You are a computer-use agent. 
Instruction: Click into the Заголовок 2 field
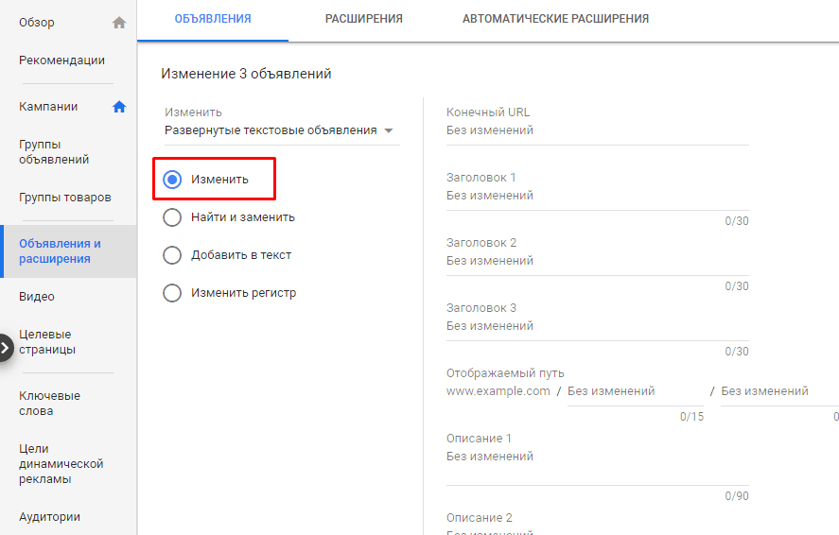pyautogui.click(x=597, y=261)
